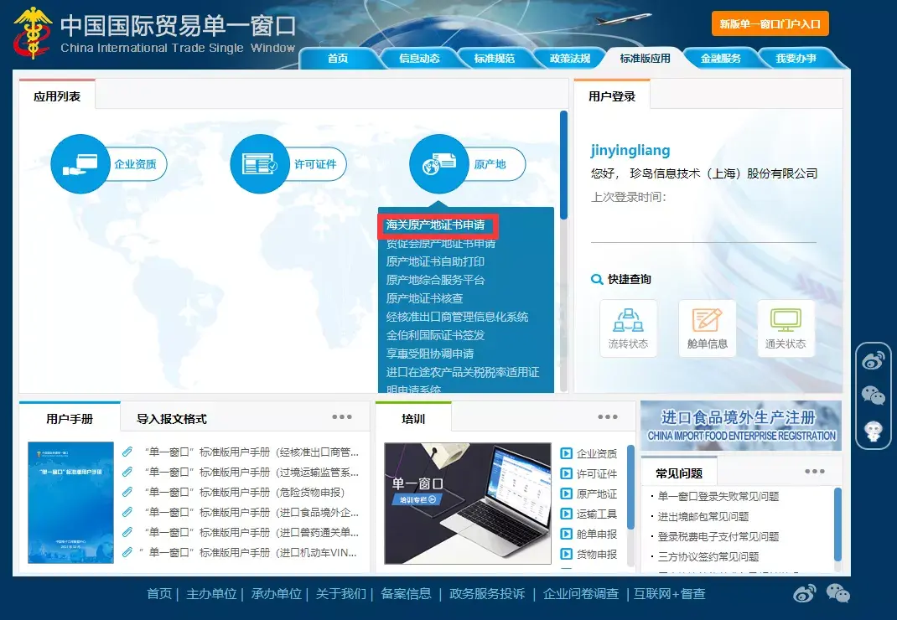Click the 快捷查询 magnifier icon
This screenshot has width=897, height=620.
[597, 279]
